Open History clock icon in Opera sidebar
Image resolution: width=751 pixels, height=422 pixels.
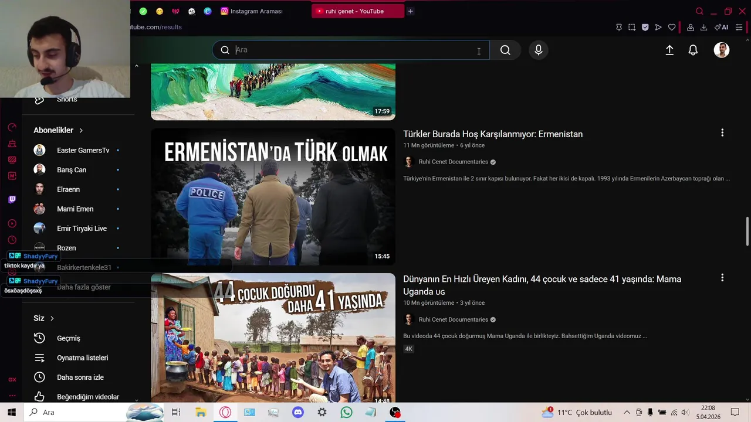12,240
